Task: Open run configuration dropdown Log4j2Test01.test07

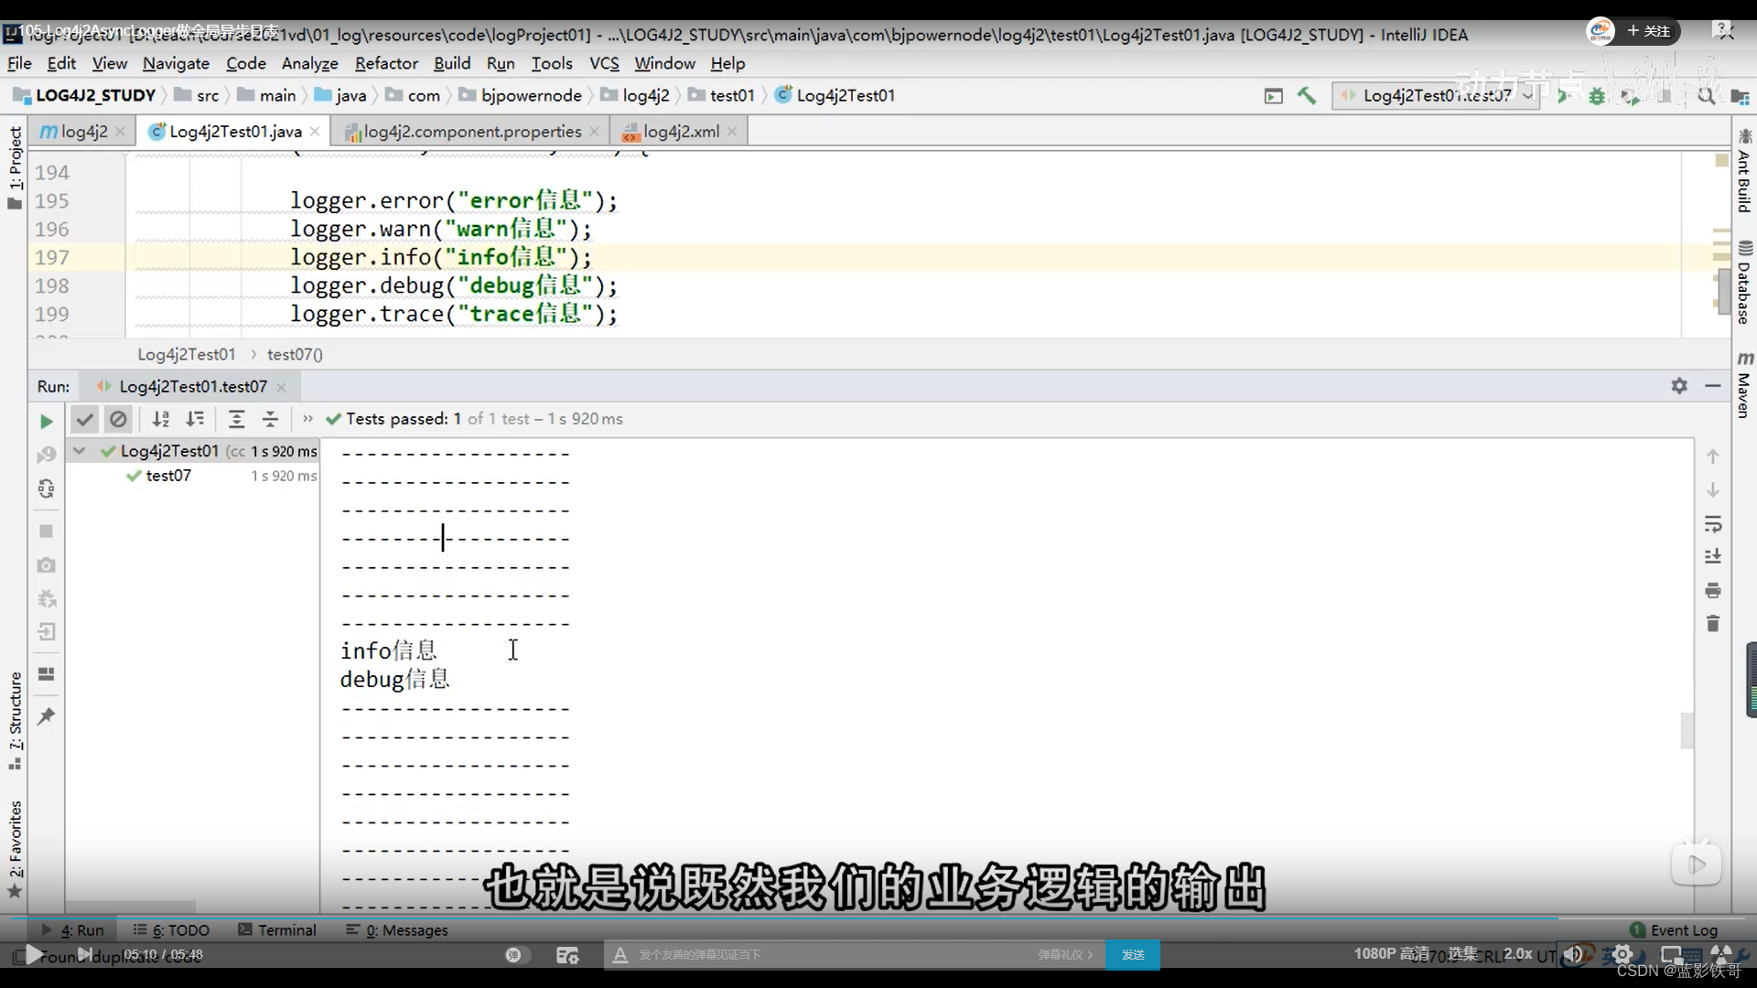Action: (x=1435, y=95)
